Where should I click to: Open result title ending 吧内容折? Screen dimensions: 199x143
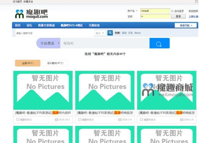(43, 113)
